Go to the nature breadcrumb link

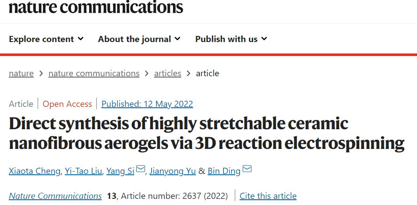[21, 73]
